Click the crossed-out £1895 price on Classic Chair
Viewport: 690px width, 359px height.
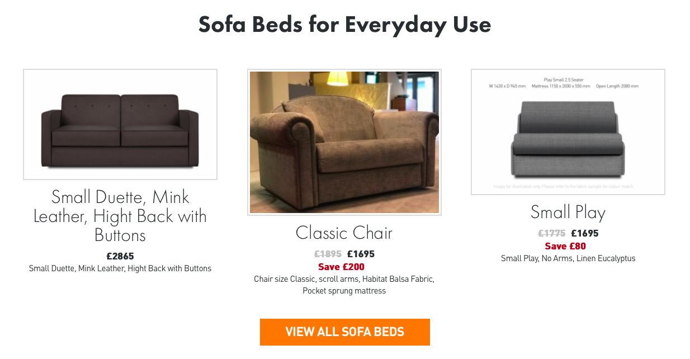(x=328, y=253)
